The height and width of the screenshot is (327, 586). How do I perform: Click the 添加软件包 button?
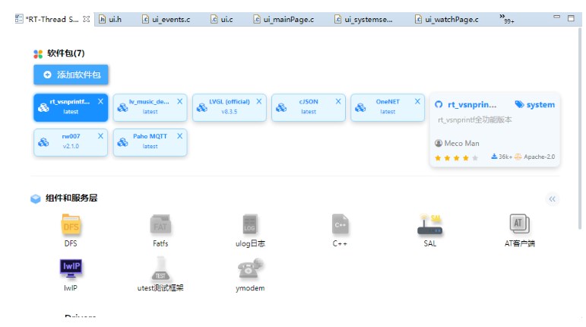pos(71,75)
